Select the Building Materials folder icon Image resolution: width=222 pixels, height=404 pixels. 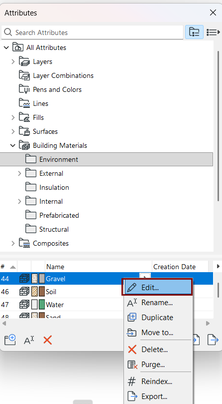coord(24,145)
